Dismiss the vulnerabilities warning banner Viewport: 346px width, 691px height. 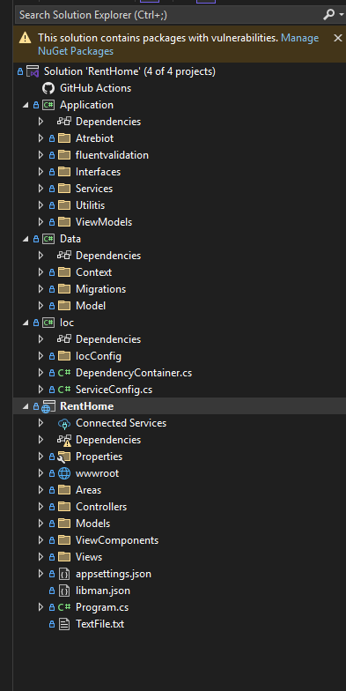click(x=338, y=39)
